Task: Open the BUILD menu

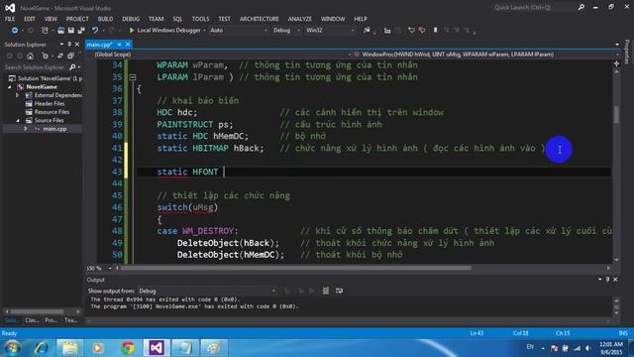Action: tap(105, 19)
